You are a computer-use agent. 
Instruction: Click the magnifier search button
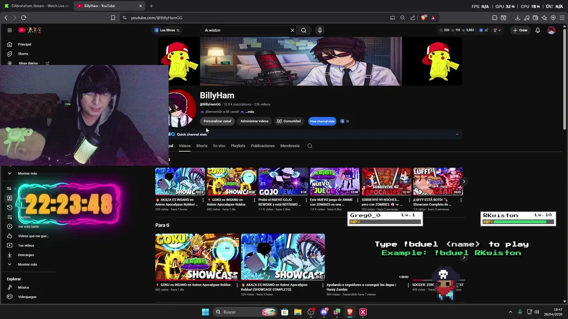tap(304, 30)
